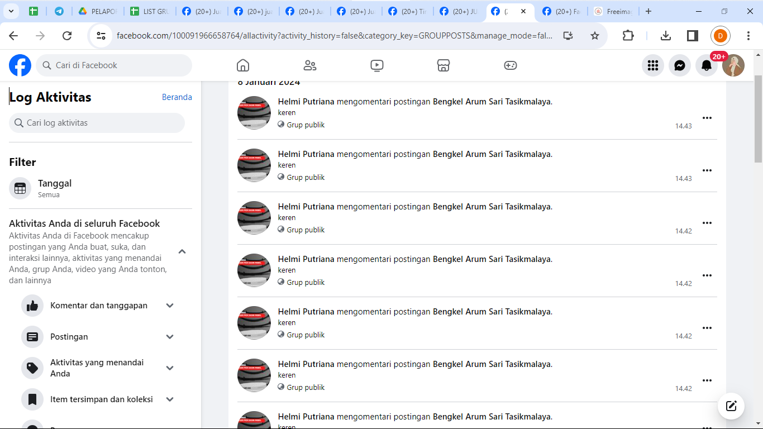Image resolution: width=763 pixels, height=429 pixels.
Task: Click the install app icon in address bar
Action: pos(568,36)
